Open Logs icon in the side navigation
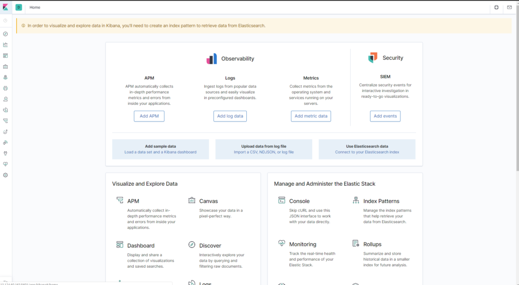Viewport: 519px width, 285px height. click(5, 110)
